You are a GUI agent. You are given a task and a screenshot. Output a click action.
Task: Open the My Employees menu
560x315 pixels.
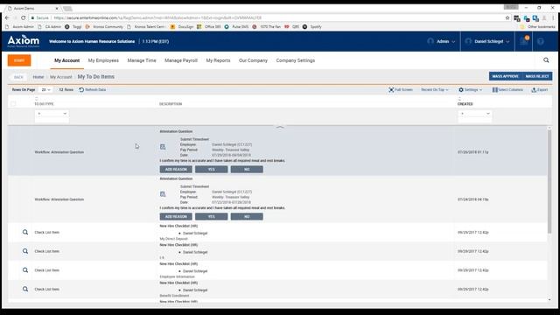tap(103, 60)
